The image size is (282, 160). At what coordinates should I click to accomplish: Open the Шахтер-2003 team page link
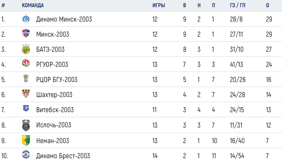(x=54, y=95)
